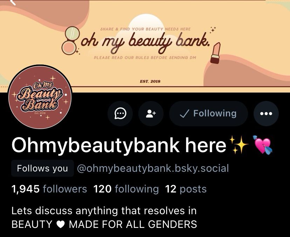290x237 pixels.
Task: Click the Ohmybeautybank here display name
Action: coord(119,145)
